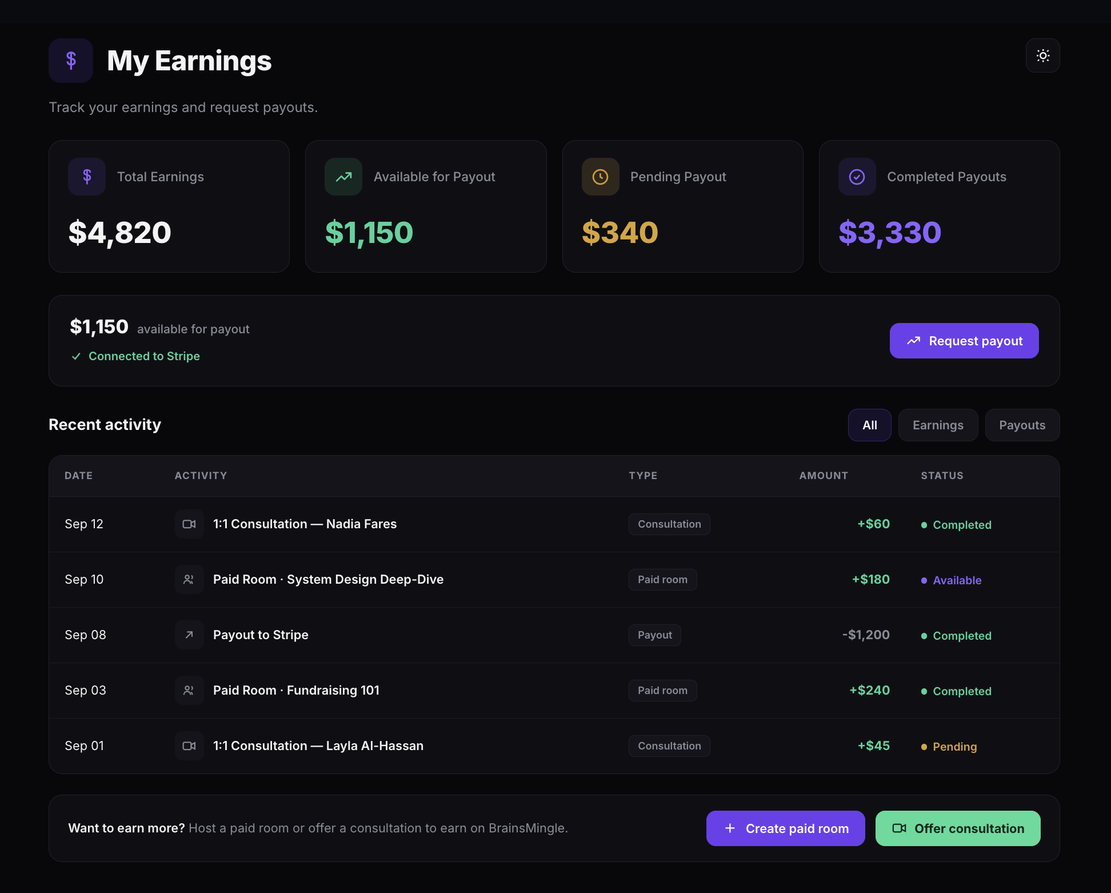Click the Total Earnings dollar icon

tap(87, 177)
